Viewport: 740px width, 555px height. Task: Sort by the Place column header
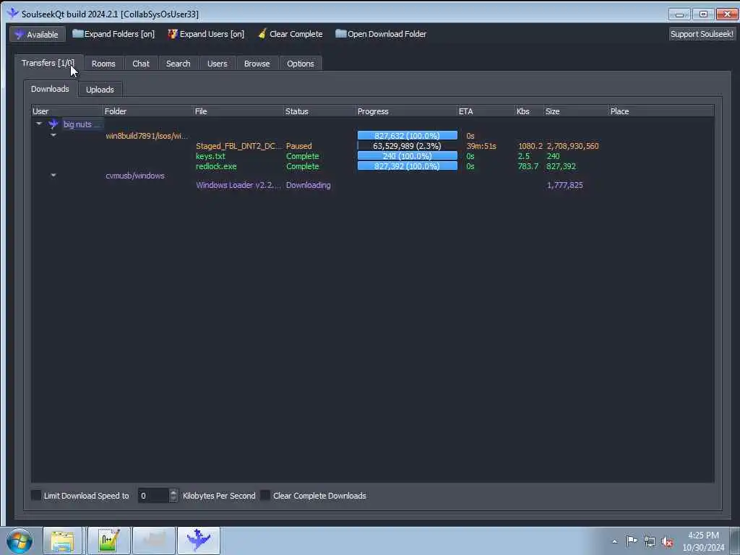(661, 111)
